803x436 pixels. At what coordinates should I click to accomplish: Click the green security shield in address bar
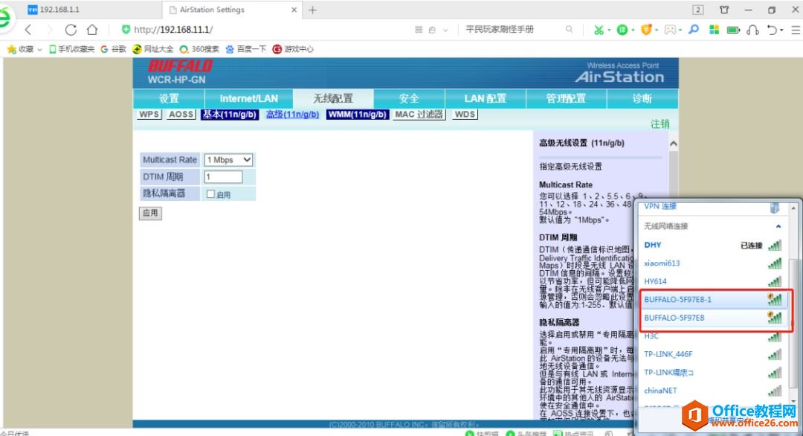[126, 30]
